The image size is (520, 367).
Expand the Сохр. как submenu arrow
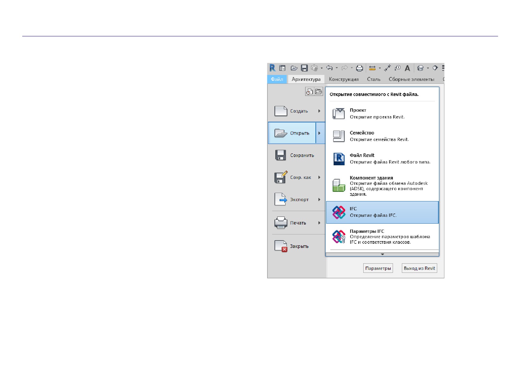click(319, 177)
